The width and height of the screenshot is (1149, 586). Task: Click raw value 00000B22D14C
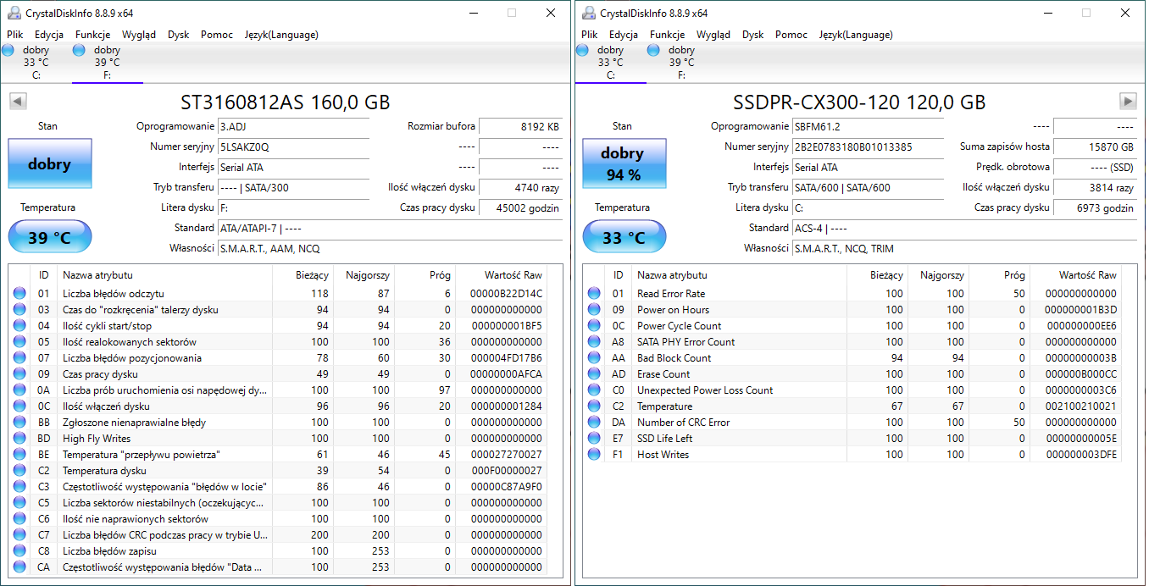tap(506, 294)
